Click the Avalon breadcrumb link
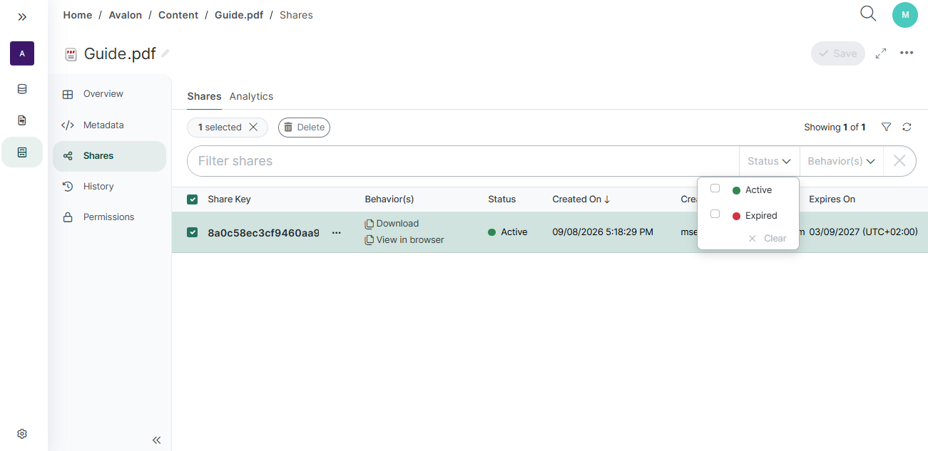The width and height of the screenshot is (928, 451). pyautogui.click(x=125, y=15)
